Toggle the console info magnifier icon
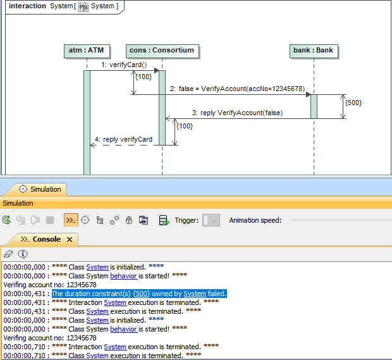 (x=23, y=254)
